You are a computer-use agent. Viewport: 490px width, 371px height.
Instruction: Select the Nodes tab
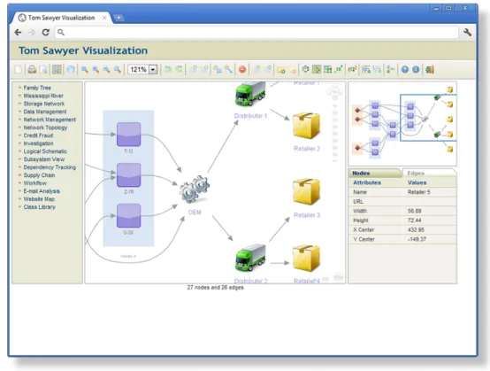[361, 173]
